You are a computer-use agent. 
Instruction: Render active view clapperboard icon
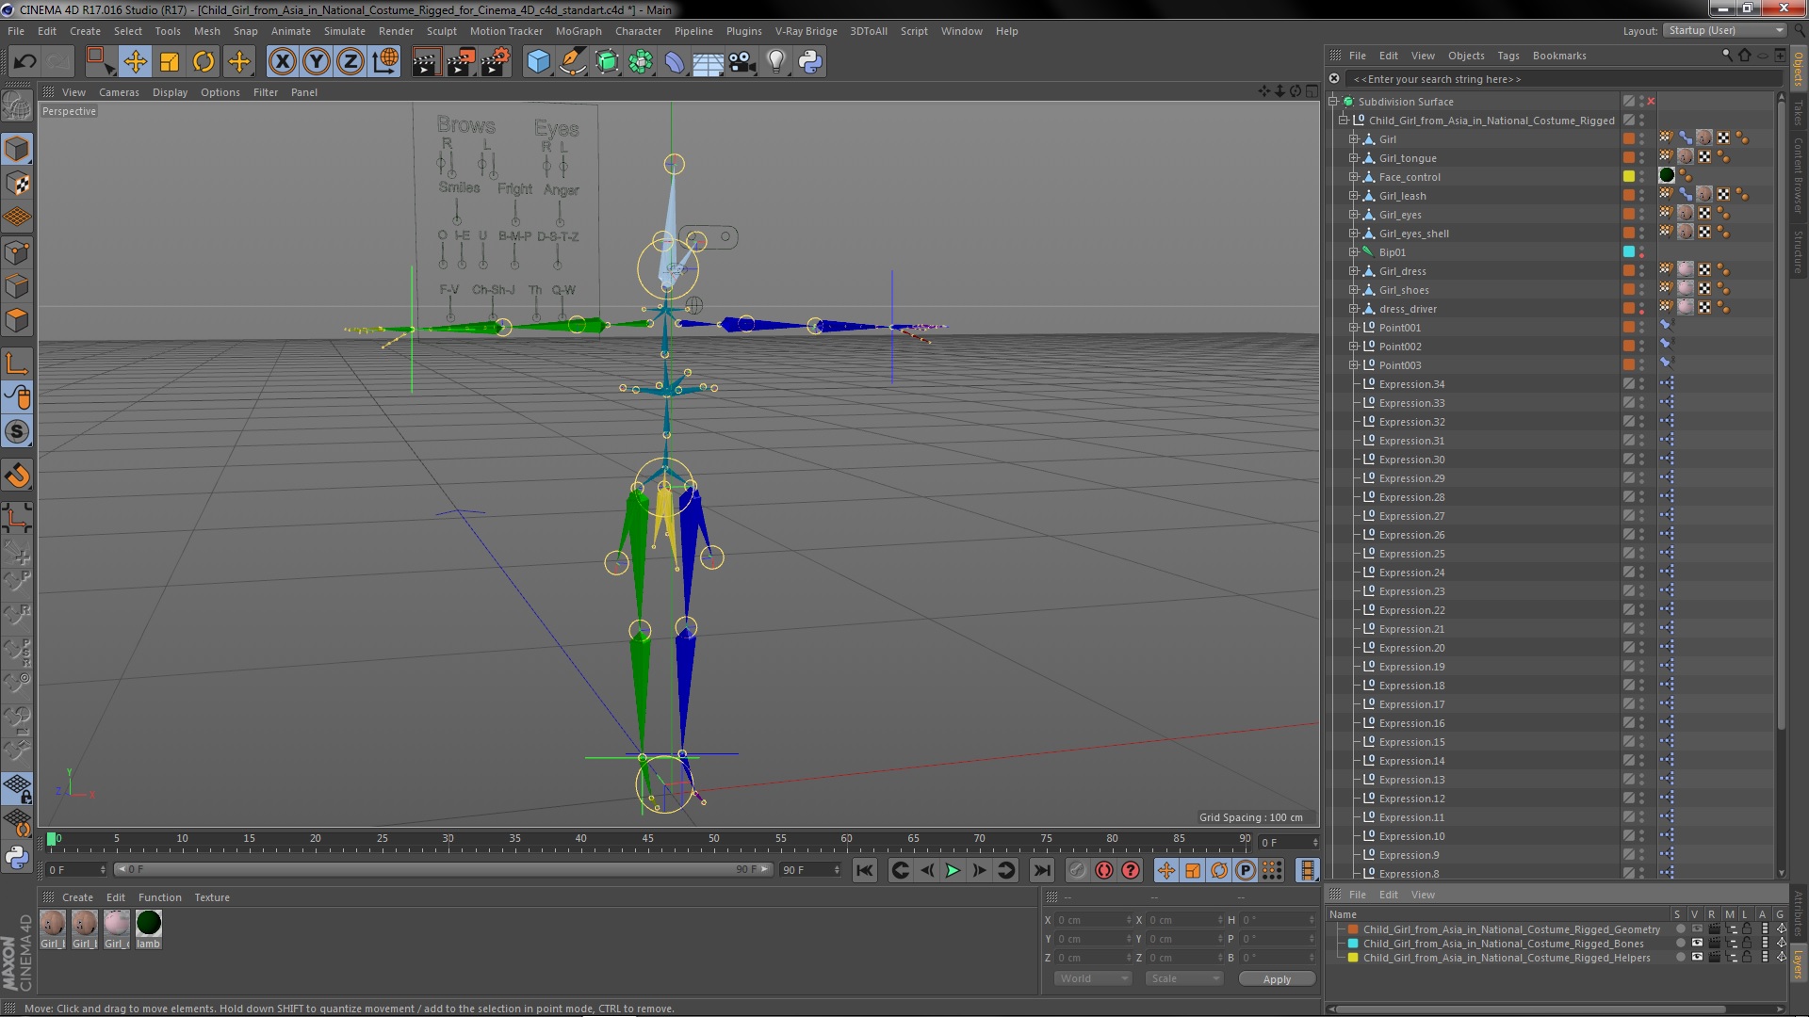pyautogui.click(x=426, y=62)
